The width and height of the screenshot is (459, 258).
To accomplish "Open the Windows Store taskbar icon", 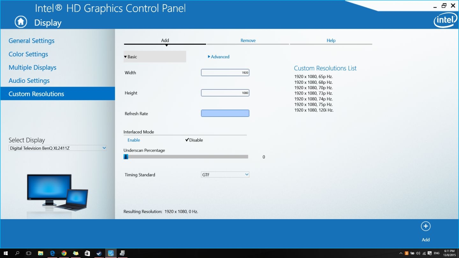I will coord(87,253).
